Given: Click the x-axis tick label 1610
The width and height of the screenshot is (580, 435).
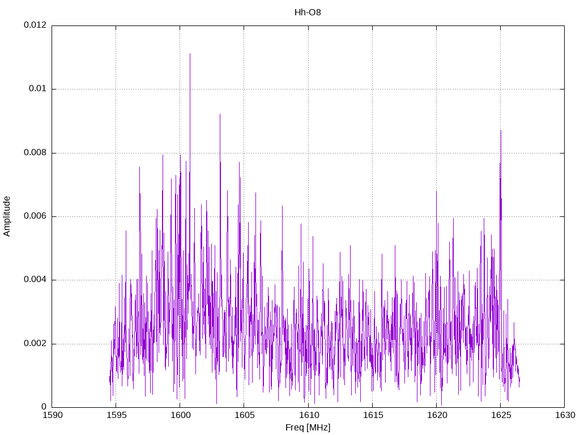Looking at the screenshot, I should (309, 415).
